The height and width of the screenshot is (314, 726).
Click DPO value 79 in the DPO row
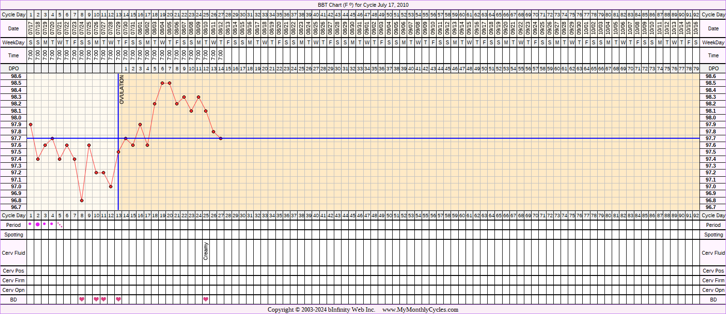tap(696, 69)
